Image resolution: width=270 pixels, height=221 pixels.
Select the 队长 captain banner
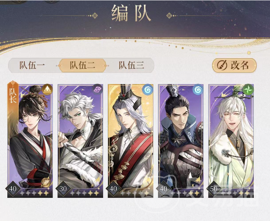click(x=13, y=93)
